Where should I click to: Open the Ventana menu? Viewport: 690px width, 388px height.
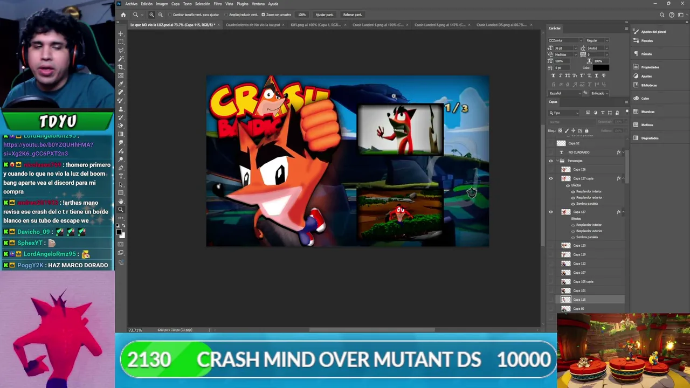coord(258,4)
